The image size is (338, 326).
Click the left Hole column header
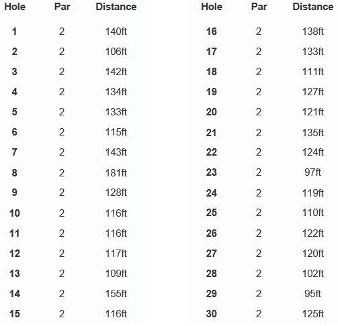(15, 7)
